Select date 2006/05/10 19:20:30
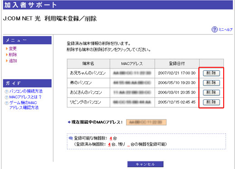 tap(177, 83)
